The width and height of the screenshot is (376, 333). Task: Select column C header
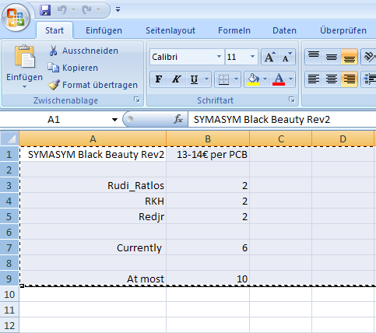pos(281,139)
